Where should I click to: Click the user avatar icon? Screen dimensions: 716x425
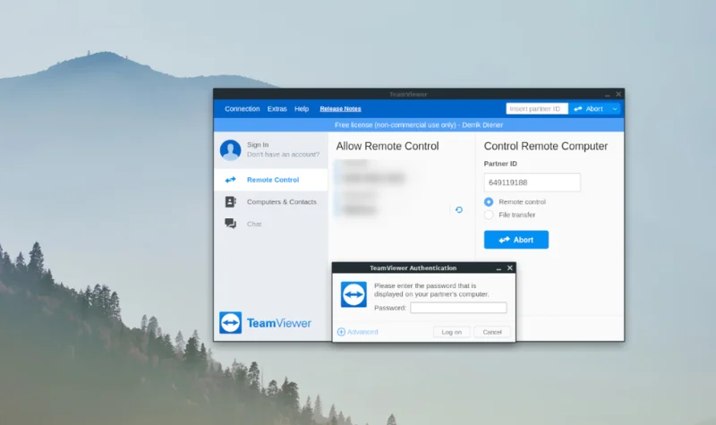(x=230, y=149)
